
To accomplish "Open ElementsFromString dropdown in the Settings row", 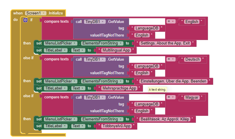I will pos(102,43).
